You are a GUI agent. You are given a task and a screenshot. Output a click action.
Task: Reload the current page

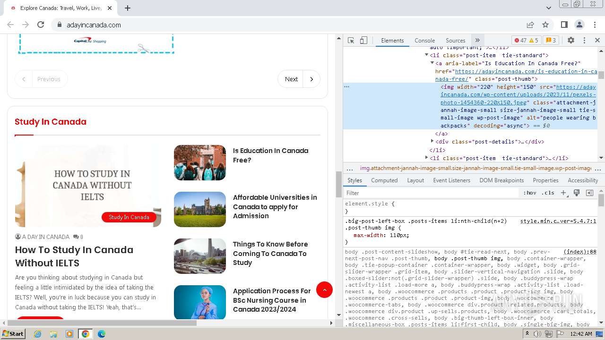tap(41, 25)
